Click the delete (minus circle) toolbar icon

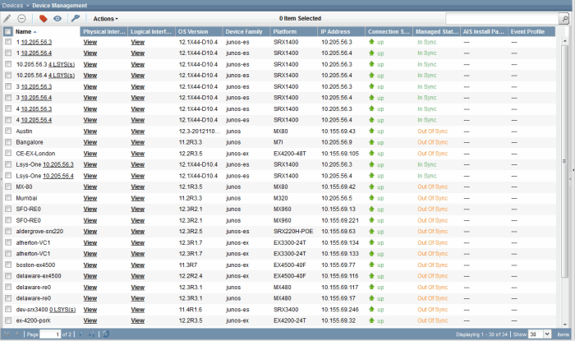[x=21, y=18]
